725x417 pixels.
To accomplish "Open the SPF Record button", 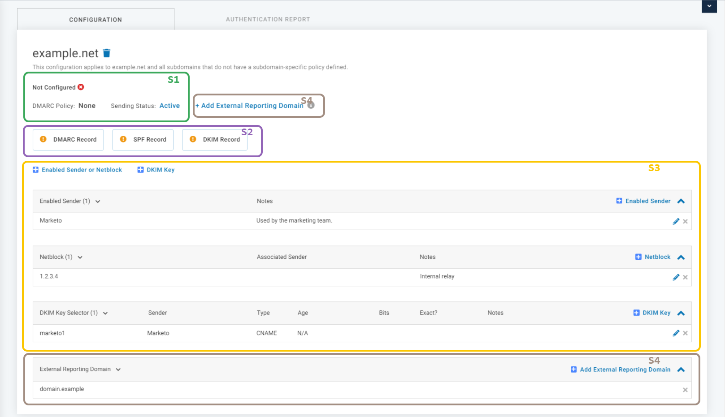I will (x=143, y=140).
